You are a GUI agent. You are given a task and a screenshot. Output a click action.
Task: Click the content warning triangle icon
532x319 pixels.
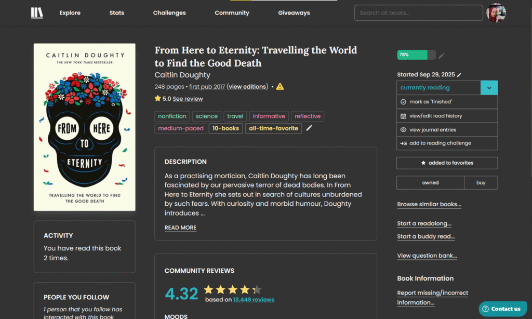coord(280,87)
